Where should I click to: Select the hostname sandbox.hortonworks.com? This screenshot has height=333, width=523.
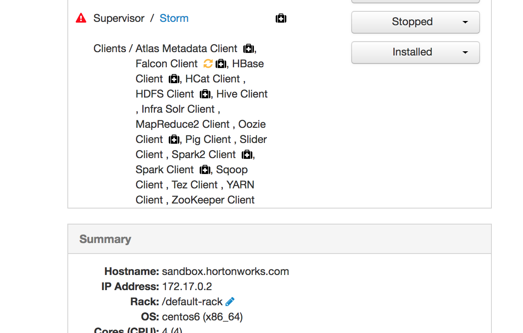click(x=225, y=272)
